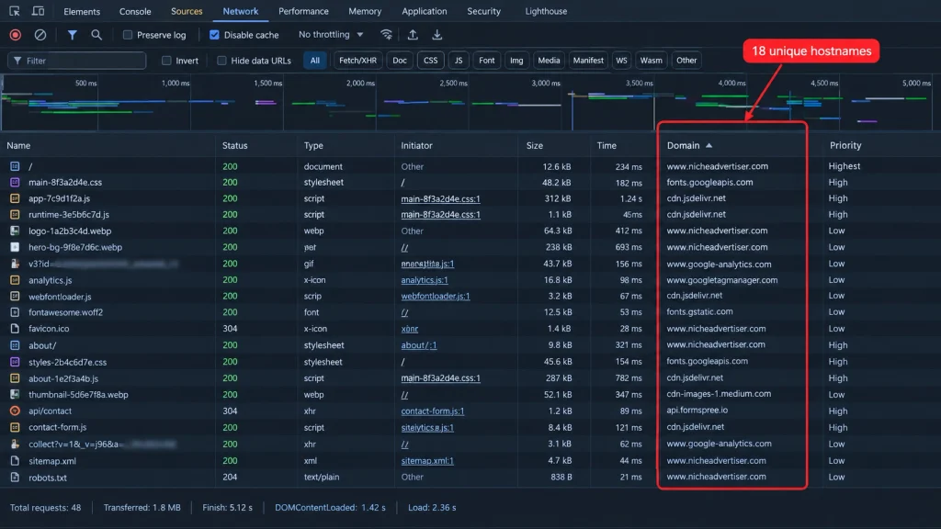The width and height of the screenshot is (941, 529).
Task: Toggle the filter funnel icon
Action: click(72, 35)
